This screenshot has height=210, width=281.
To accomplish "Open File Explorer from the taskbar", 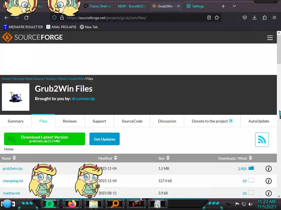I will [94, 204].
